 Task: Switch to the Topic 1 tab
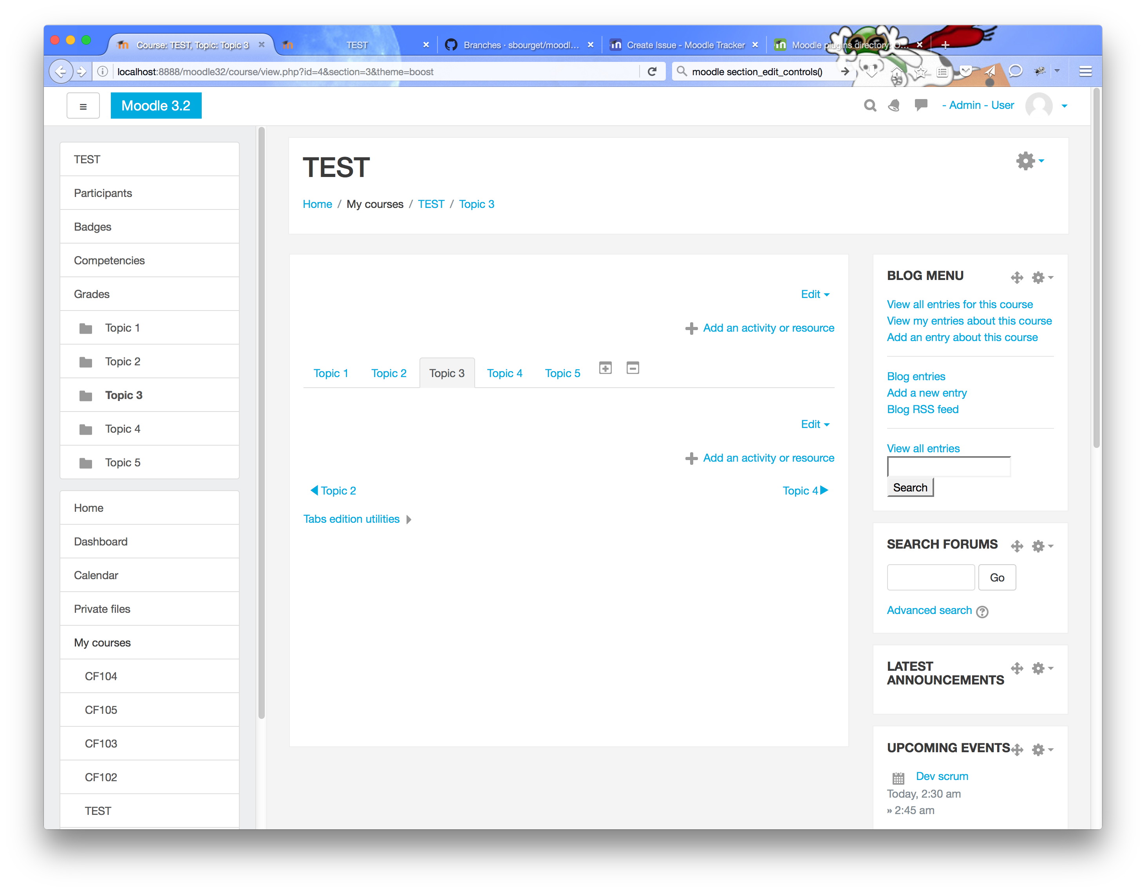(x=331, y=373)
